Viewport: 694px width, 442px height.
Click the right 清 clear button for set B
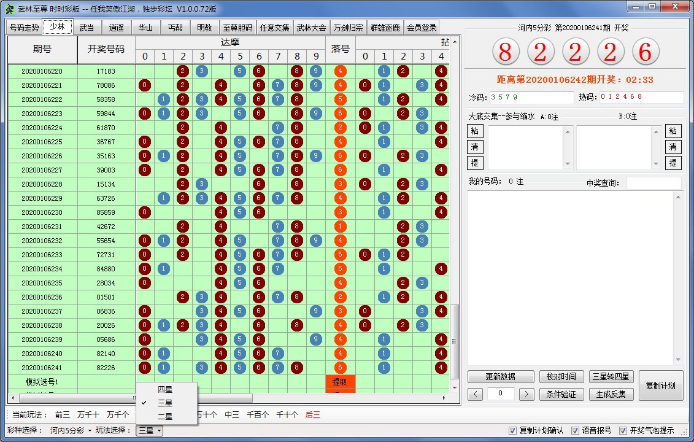673,147
